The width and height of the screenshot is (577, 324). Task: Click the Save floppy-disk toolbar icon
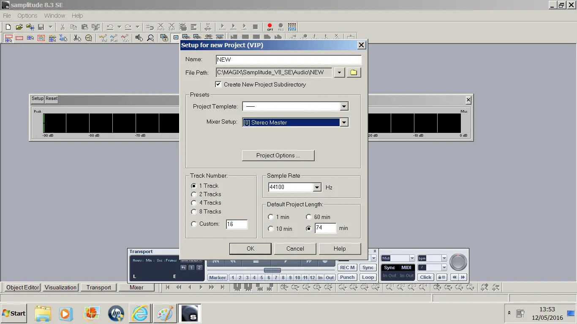click(41, 27)
